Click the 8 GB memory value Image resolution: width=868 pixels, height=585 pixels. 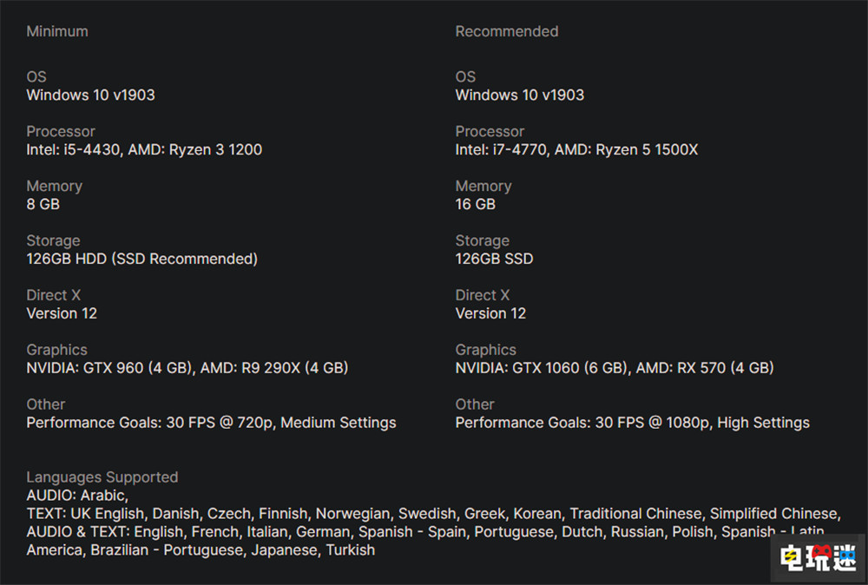[43, 204]
